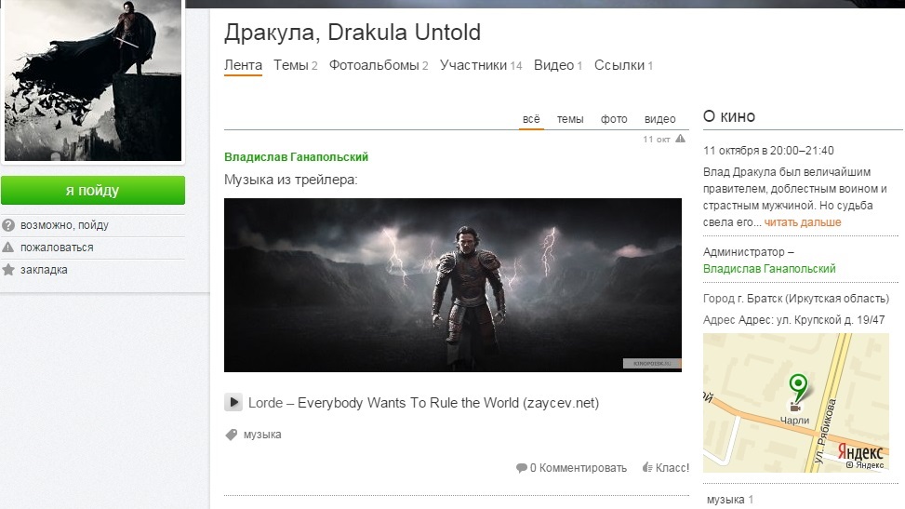Add event via 'закладка' link

pyautogui.click(x=44, y=270)
